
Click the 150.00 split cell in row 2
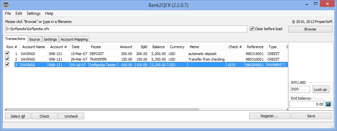(143, 59)
